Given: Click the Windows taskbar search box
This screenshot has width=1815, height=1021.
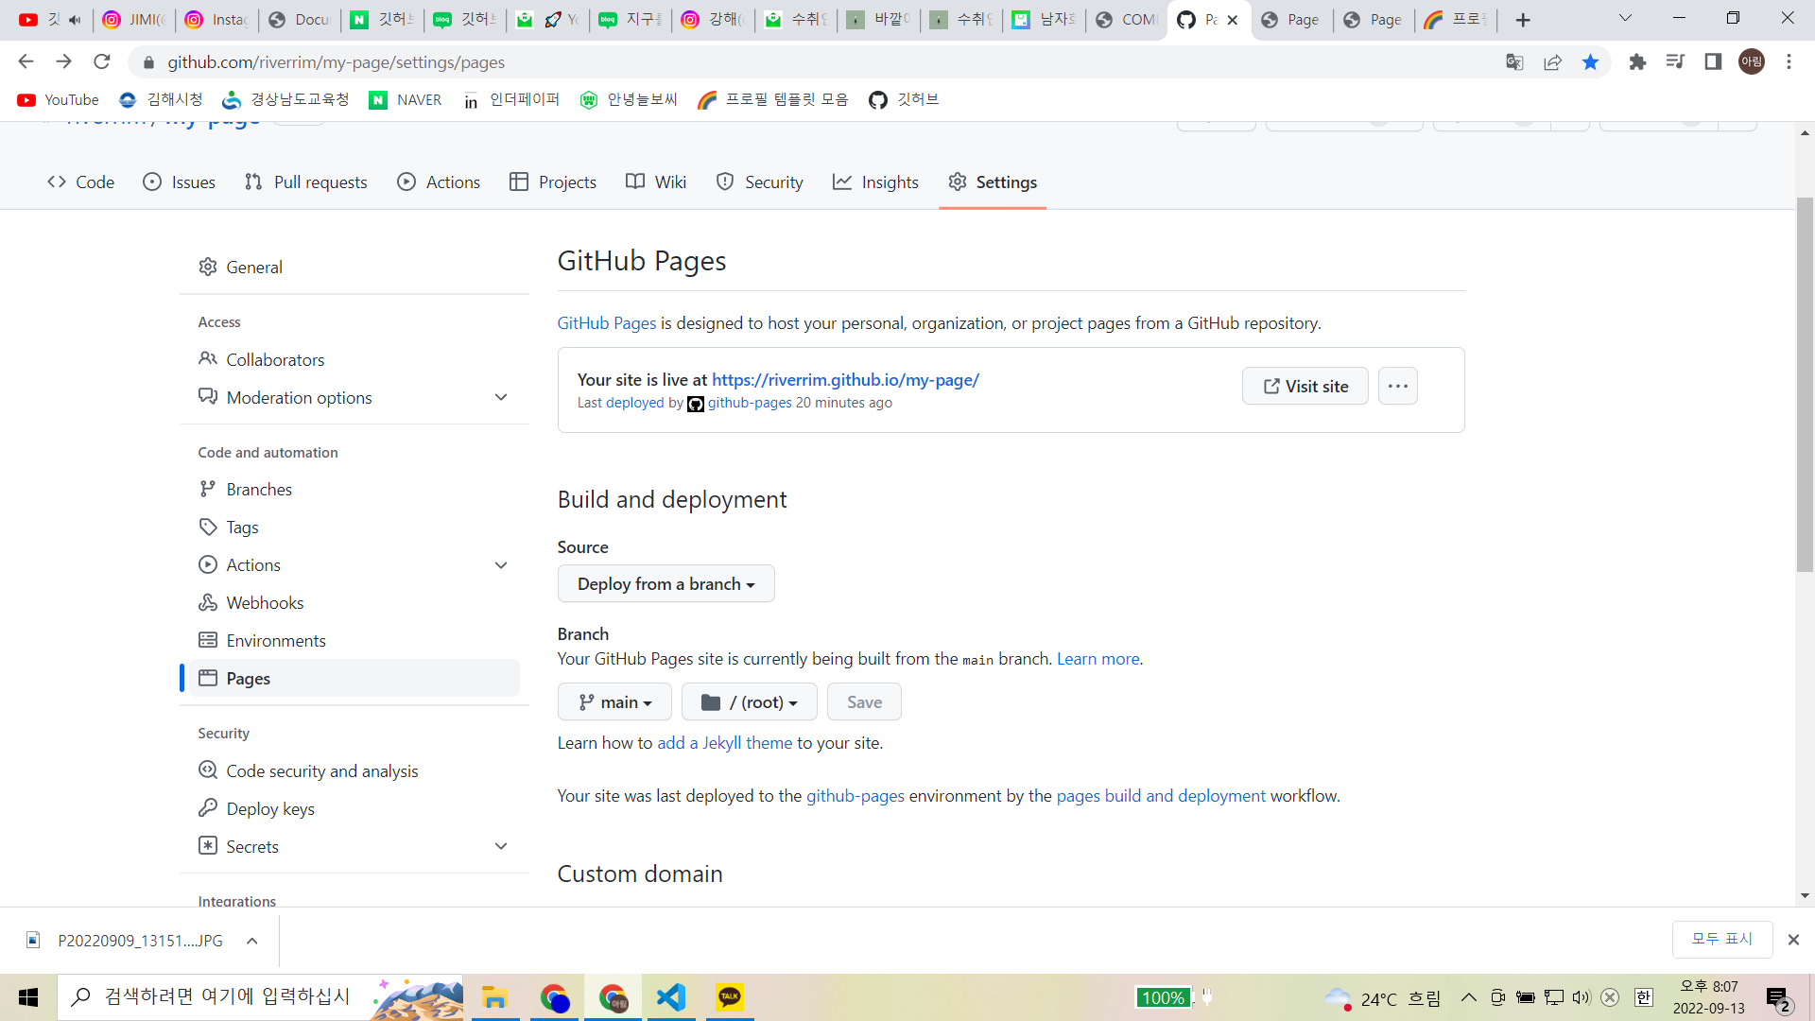Looking at the screenshot, I should pos(260,997).
